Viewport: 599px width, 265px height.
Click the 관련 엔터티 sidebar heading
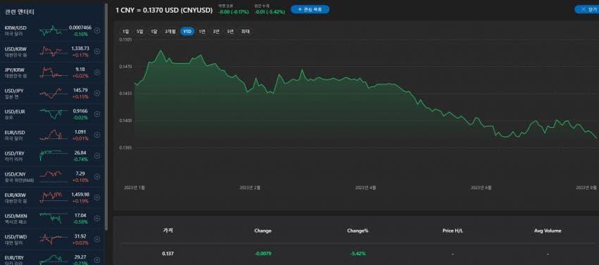20,12
